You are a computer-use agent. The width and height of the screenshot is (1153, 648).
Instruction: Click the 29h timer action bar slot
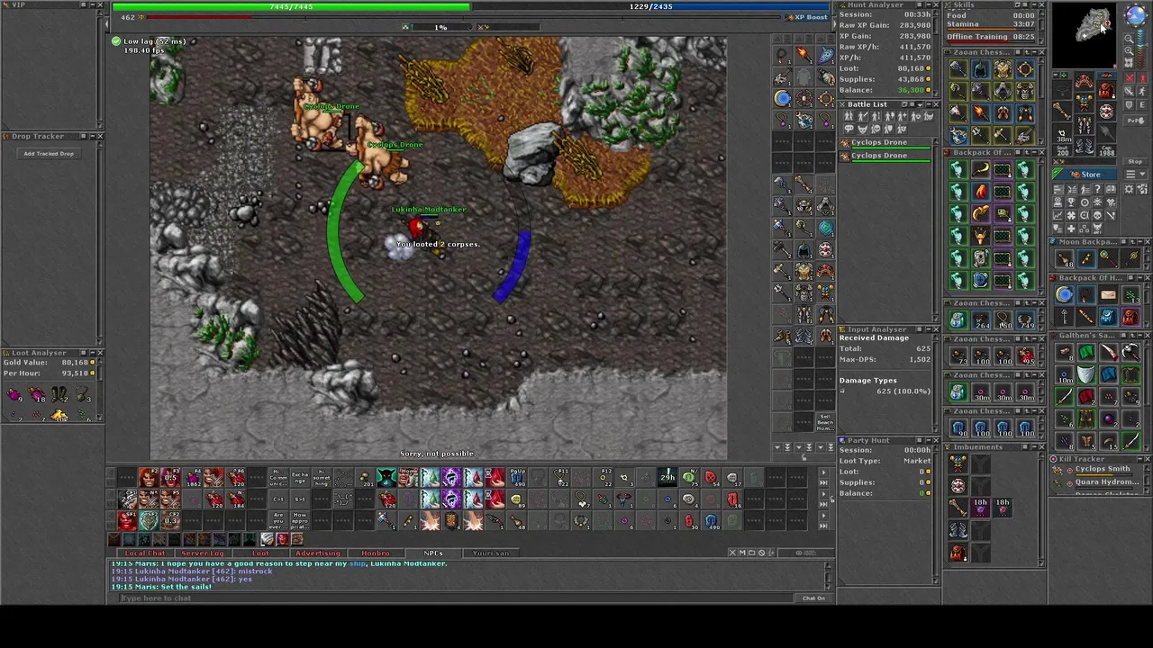pyautogui.click(x=667, y=477)
